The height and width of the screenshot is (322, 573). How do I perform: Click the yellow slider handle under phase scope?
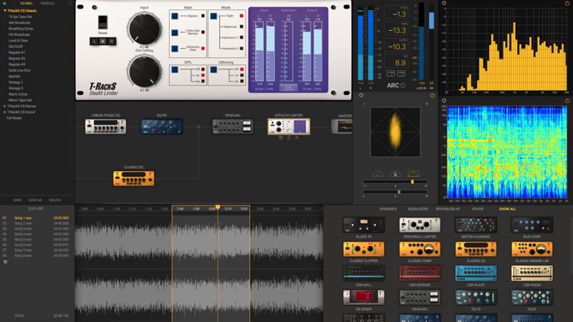pyautogui.click(x=413, y=182)
